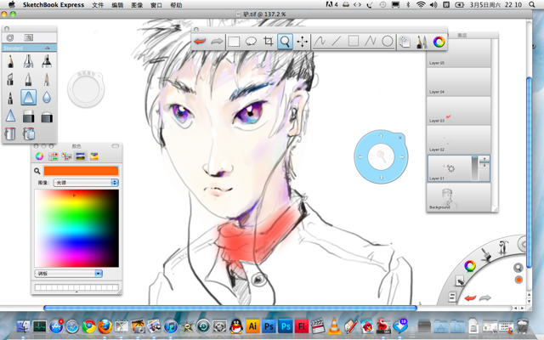The width and height of the screenshot is (544, 340).
Task: Choose the Crop tool
Action: (x=268, y=42)
